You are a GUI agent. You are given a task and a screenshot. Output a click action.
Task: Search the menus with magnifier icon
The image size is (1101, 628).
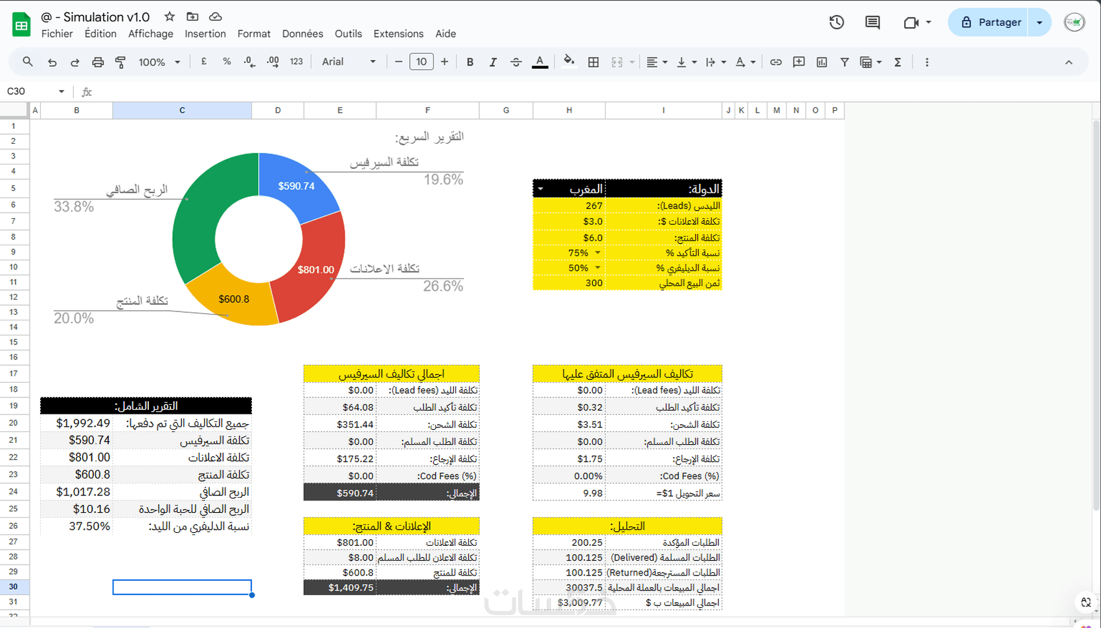click(27, 62)
